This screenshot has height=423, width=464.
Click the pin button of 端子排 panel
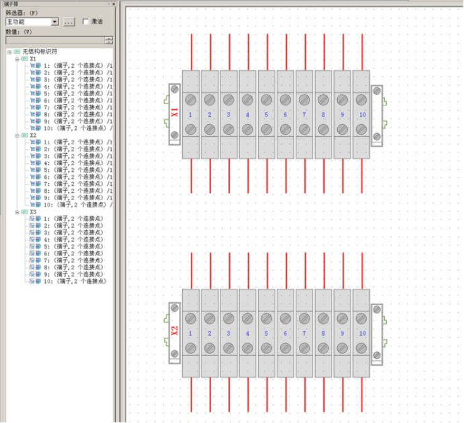pos(109,4)
